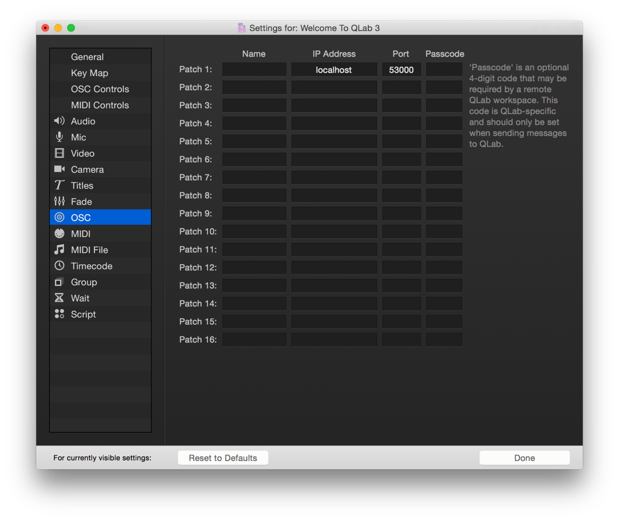Click the MIDI connector icon

point(59,234)
